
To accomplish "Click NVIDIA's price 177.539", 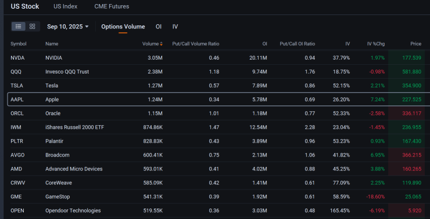I will 411,58.
